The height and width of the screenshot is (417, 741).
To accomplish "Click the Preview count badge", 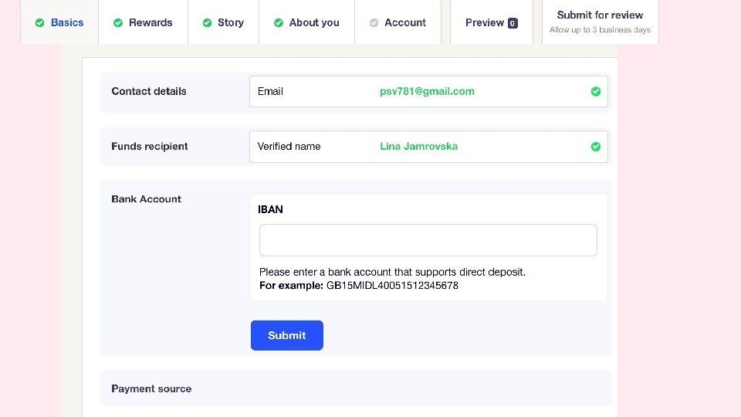I will coord(513,23).
